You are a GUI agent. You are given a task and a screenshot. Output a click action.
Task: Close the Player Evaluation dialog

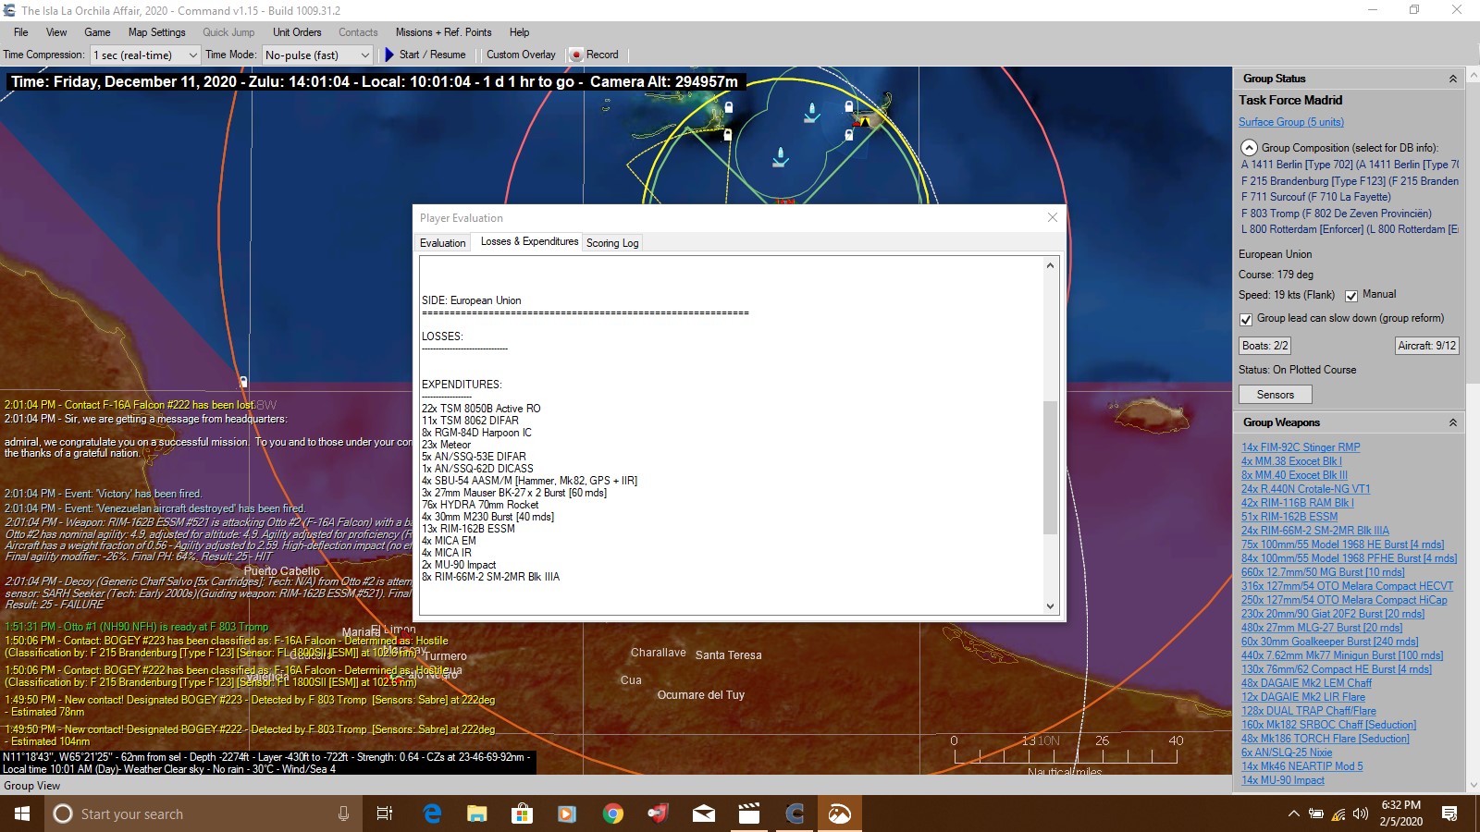(x=1052, y=217)
